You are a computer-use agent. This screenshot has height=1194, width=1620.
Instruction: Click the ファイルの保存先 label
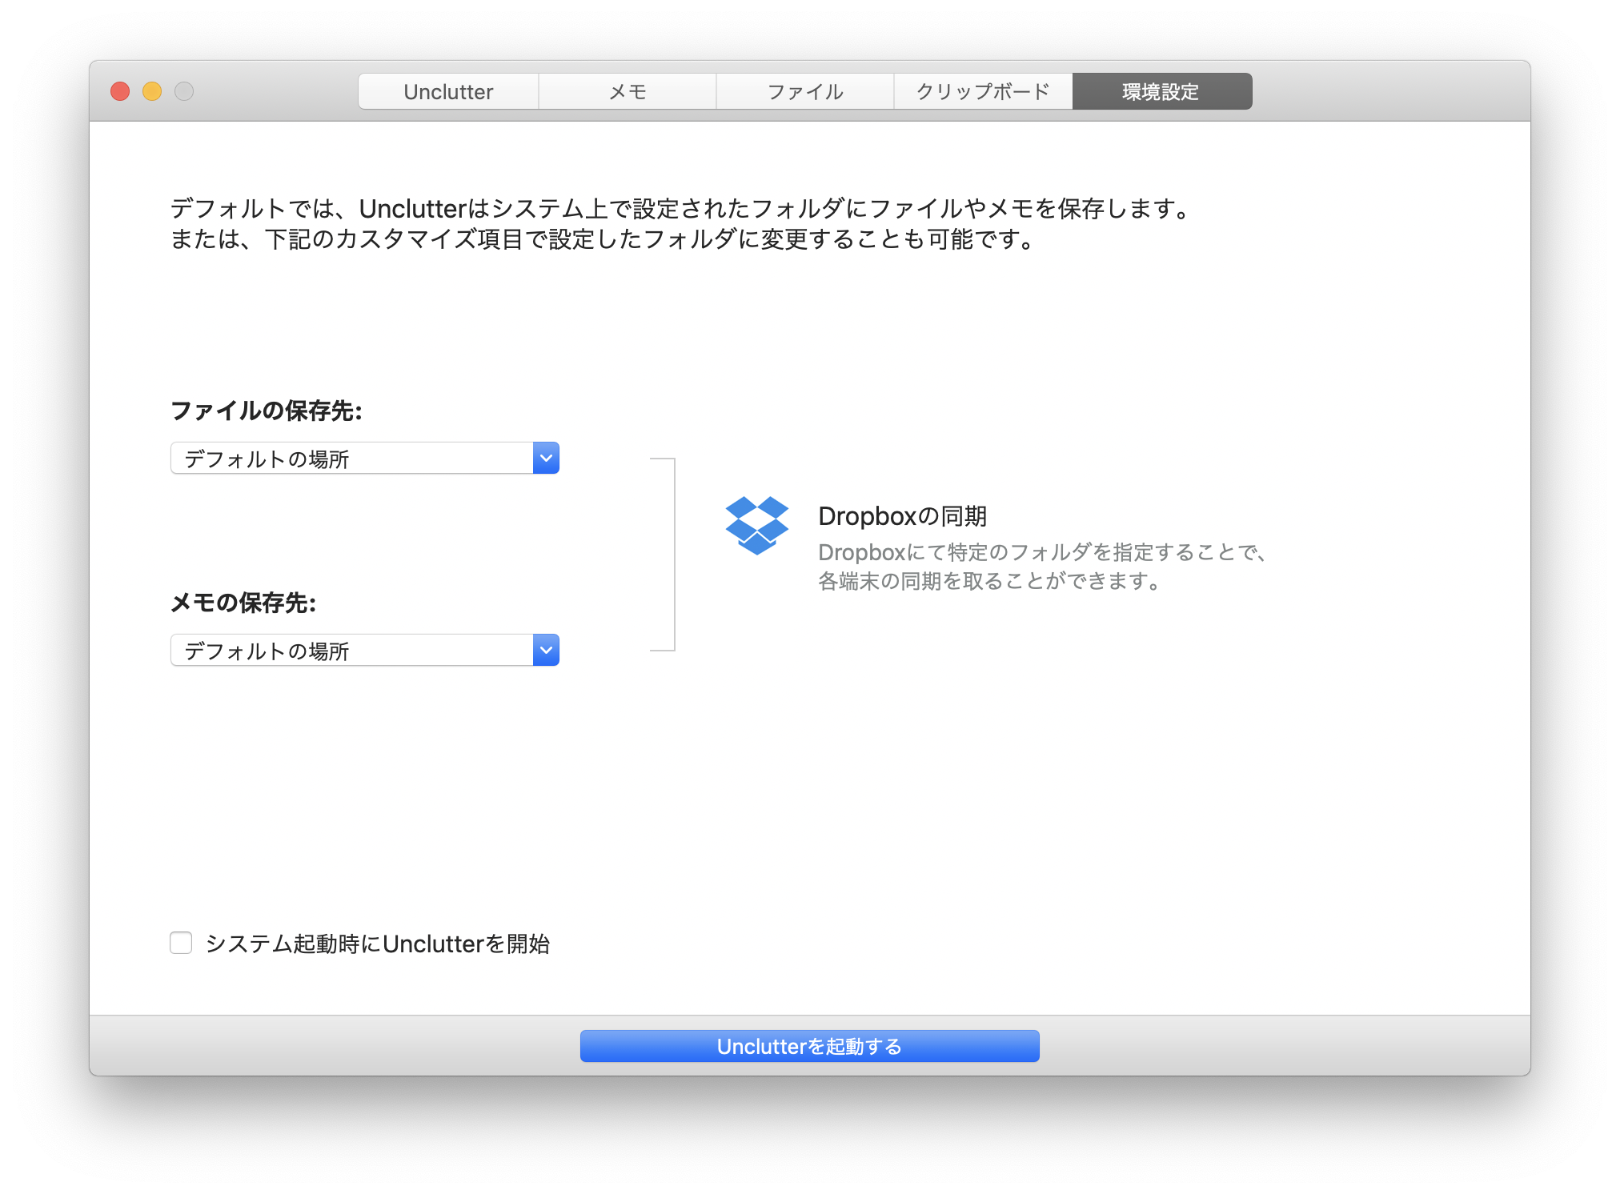(267, 411)
